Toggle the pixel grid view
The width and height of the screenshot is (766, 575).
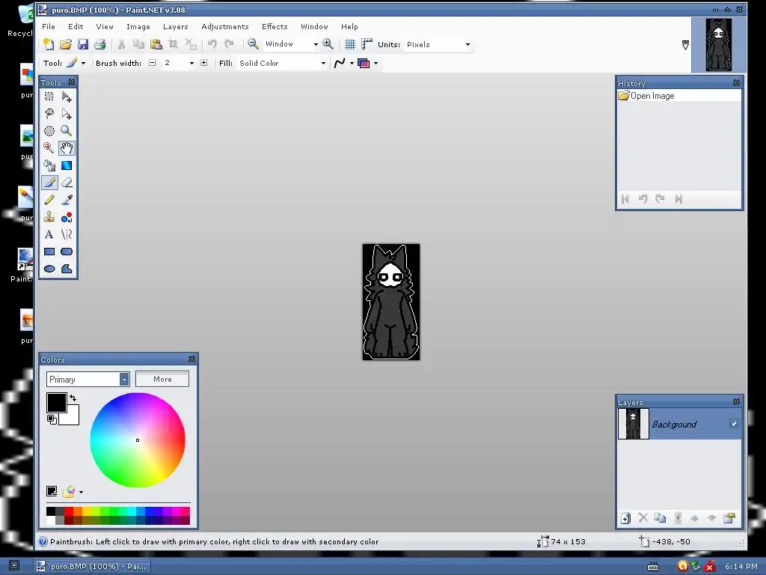click(350, 44)
